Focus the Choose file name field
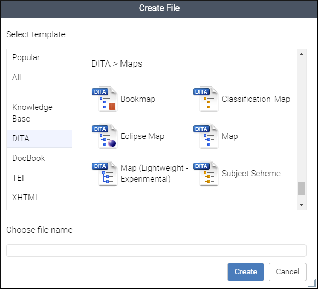The height and width of the screenshot is (289, 318). pyautogui.click(x=156, y=250)
